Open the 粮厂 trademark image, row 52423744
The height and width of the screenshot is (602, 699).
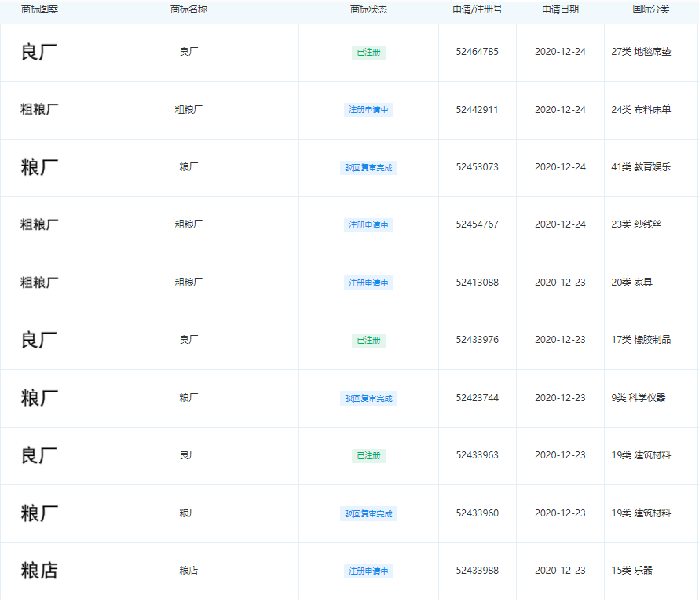[x=39, y=399]
